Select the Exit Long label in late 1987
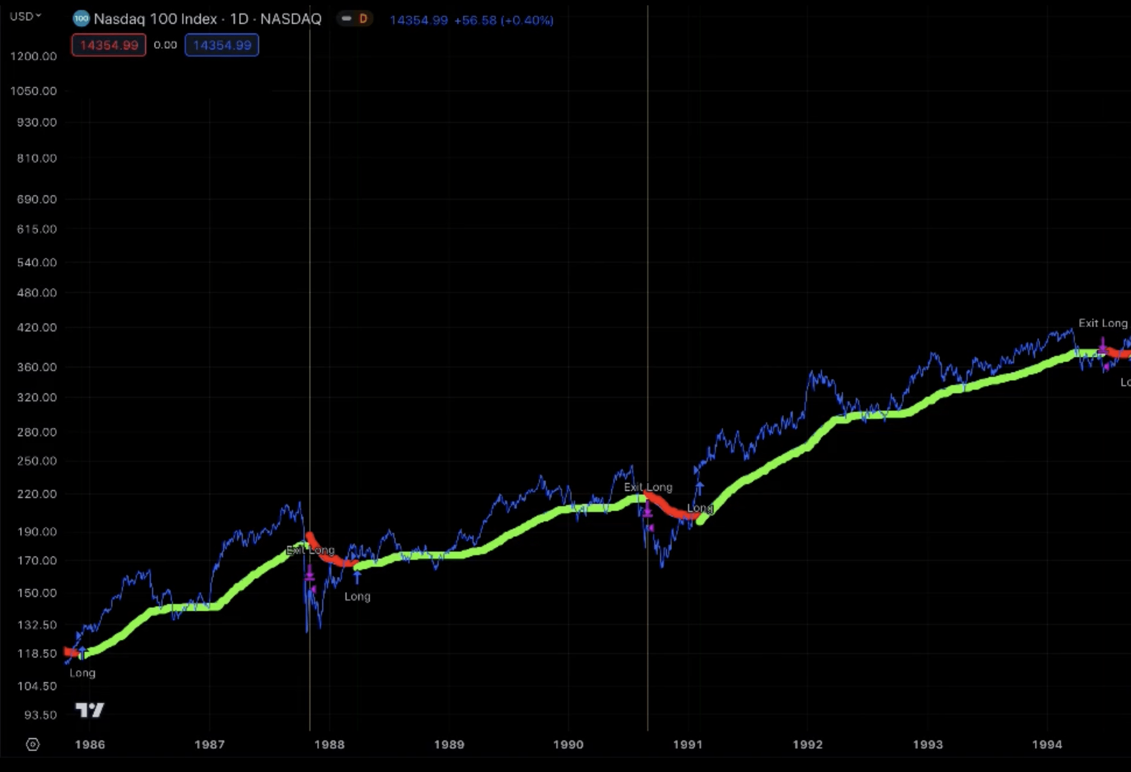1131x772 pixels. click(x=310, y=550)
